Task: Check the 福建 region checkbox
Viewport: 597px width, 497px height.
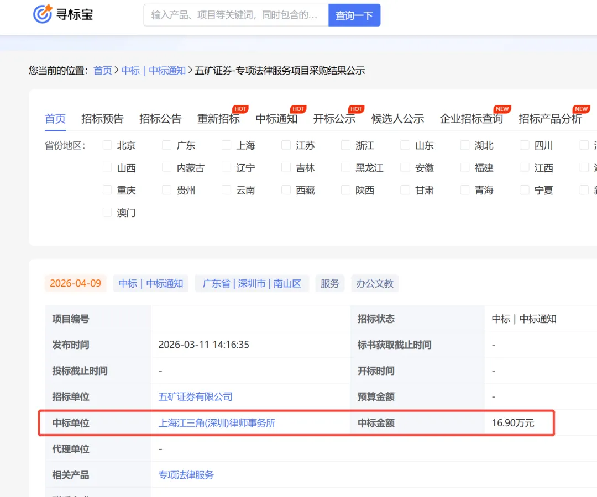Action: coord(465,168)
